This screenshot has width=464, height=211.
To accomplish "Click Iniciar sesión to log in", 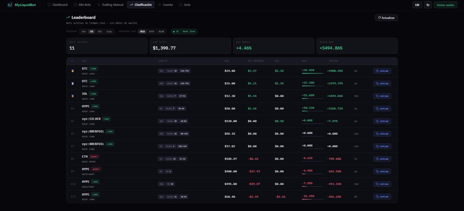I will click(x=445, y=5).
